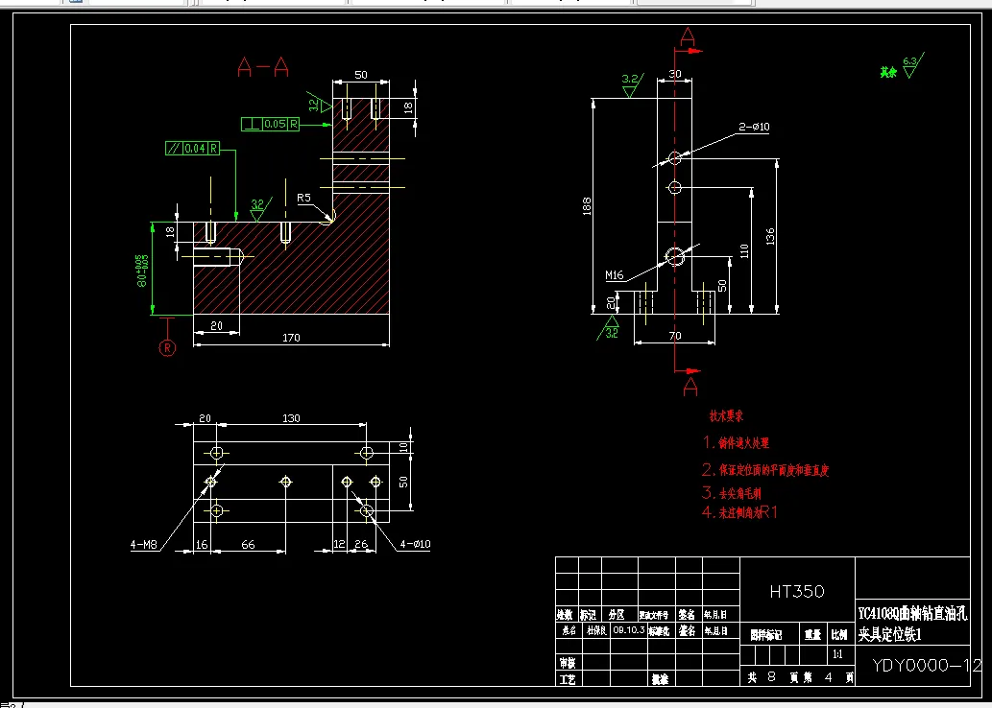Click the upper red section arrow label A
992x708 pixels.
pyautogui.click(x=688, y=37)
